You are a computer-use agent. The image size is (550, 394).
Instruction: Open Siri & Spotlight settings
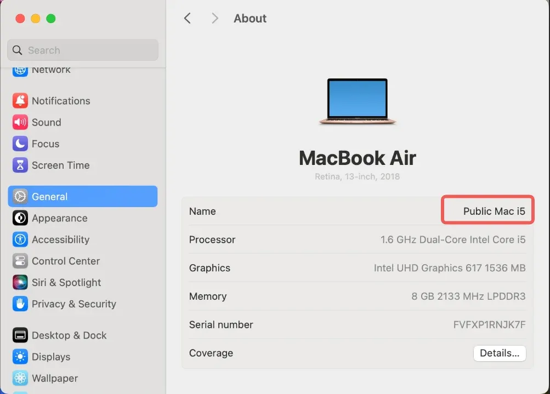83,282
